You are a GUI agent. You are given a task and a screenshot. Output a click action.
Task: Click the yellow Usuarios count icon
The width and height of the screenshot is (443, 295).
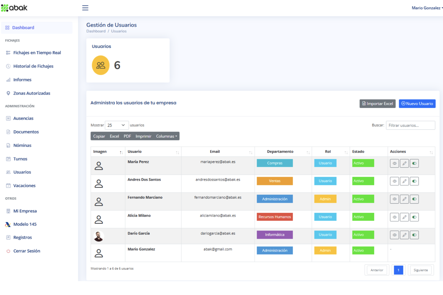coord(100,65)
